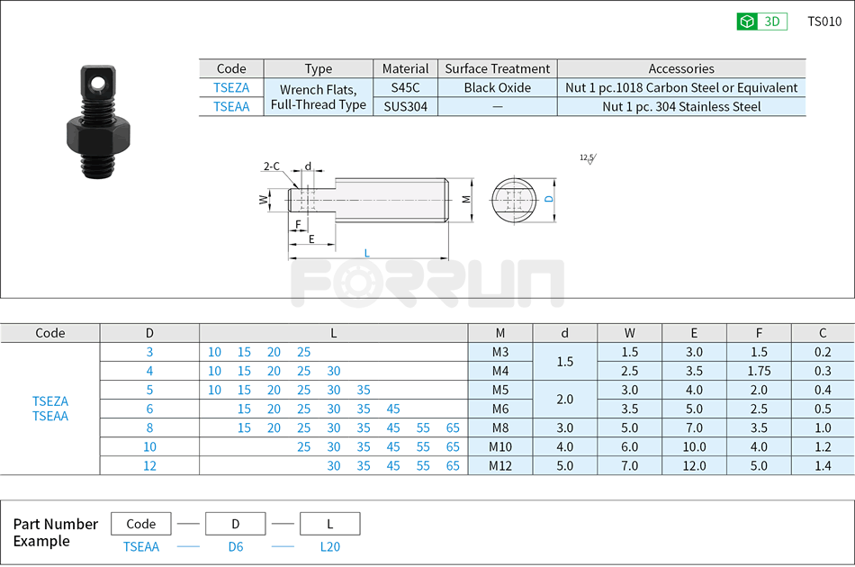Click D6 in the part number example
This screenshot has width=855, height=567.
pos(236,546)
